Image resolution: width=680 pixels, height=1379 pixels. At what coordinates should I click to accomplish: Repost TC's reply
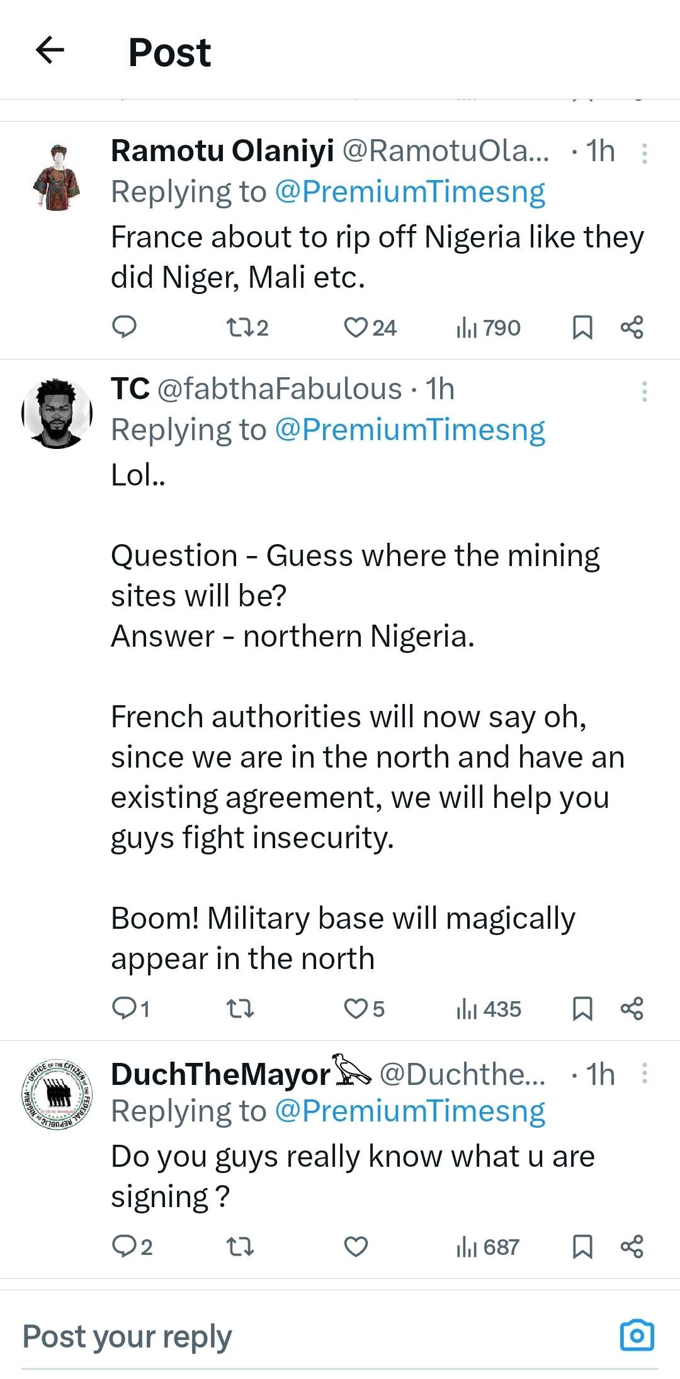(239, 1009)
